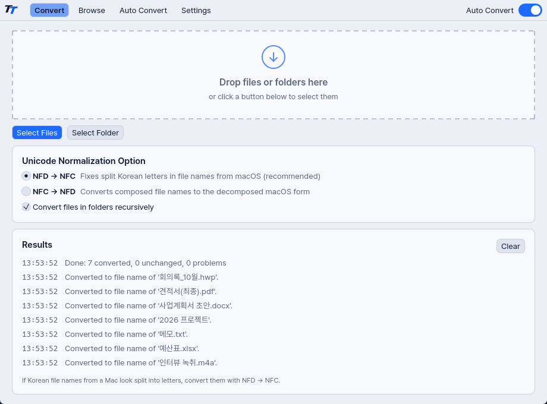Click the '사업계획서 초안.docx' result entry
The width and height of the screenshot is (547, 404).
pos(127,306)
